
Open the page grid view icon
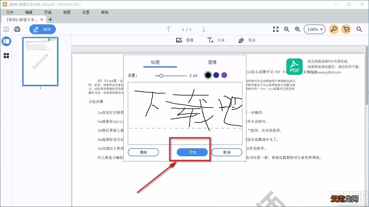[x=6, y=56]
